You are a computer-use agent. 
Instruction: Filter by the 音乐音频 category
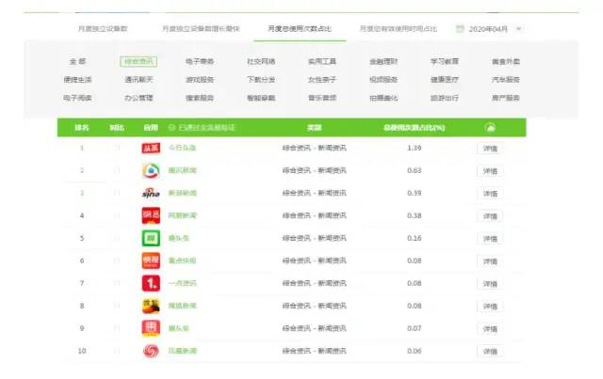click(322, 98)
